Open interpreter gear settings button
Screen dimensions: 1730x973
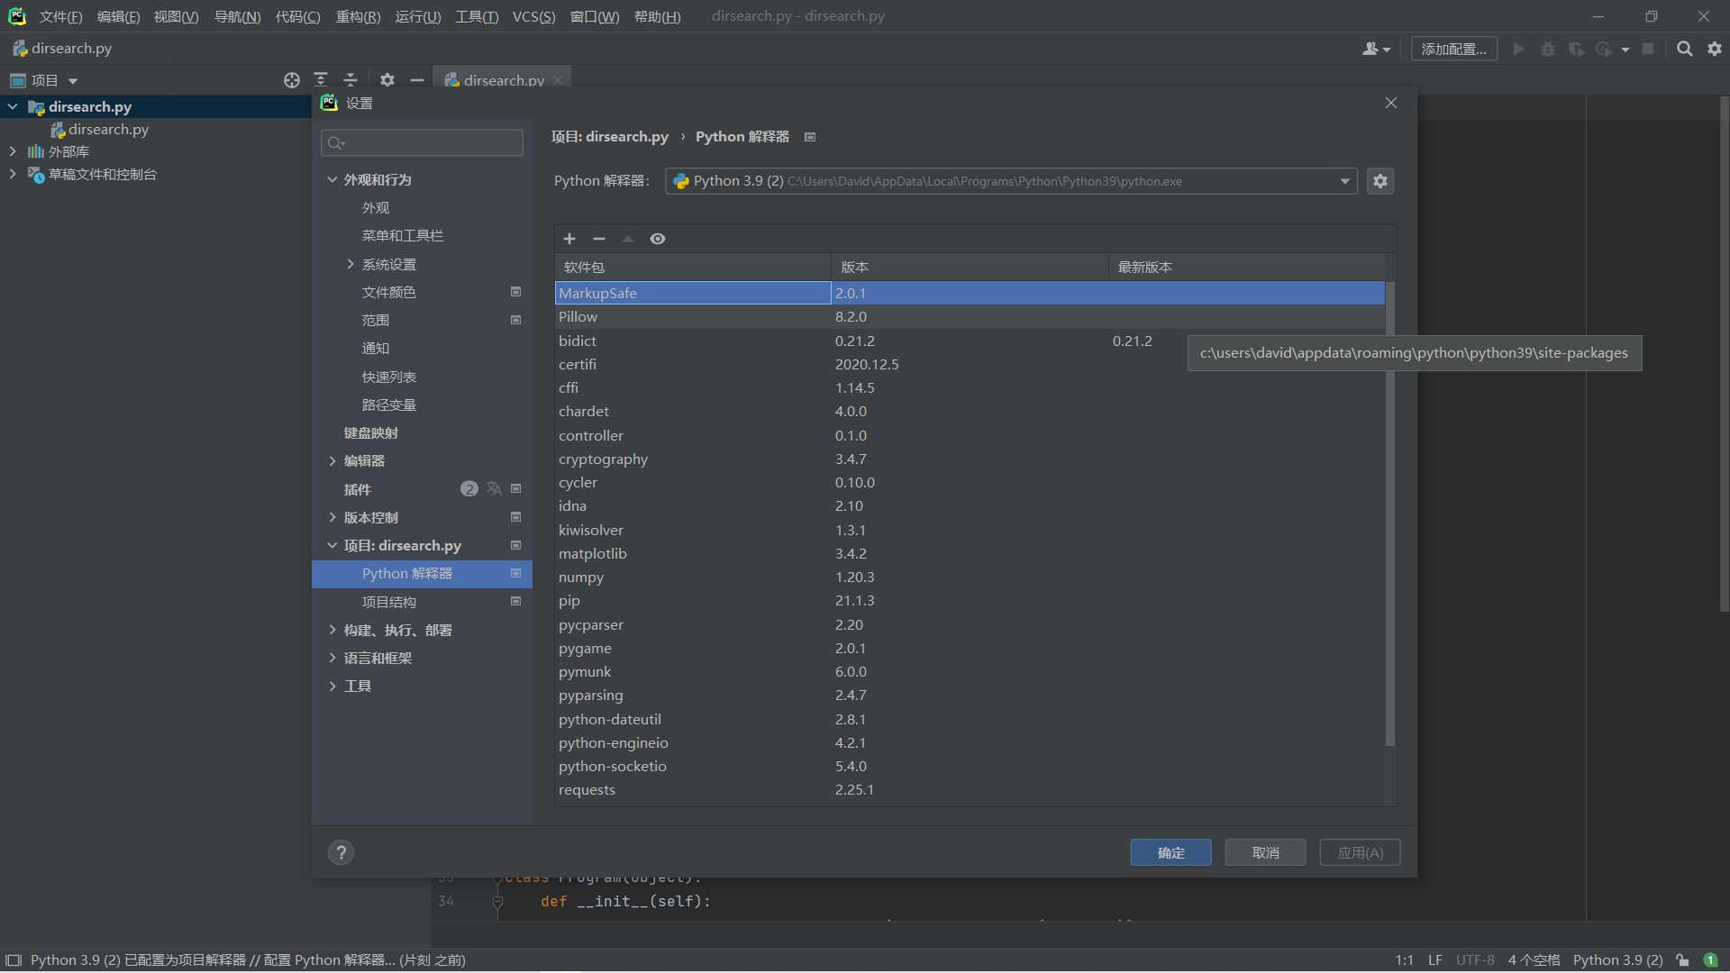point(1380,181)
